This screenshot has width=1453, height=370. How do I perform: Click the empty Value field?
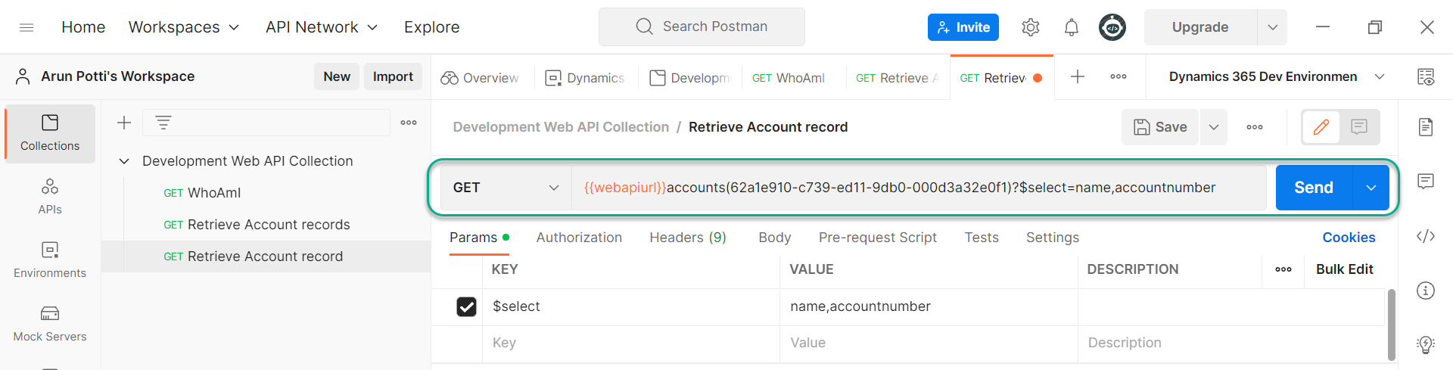coord(929,343)
